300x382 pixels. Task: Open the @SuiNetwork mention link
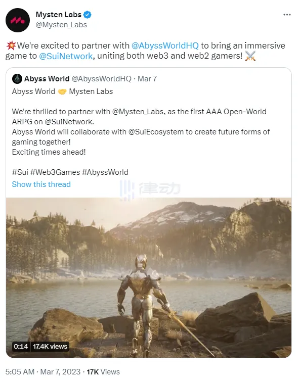66,56
